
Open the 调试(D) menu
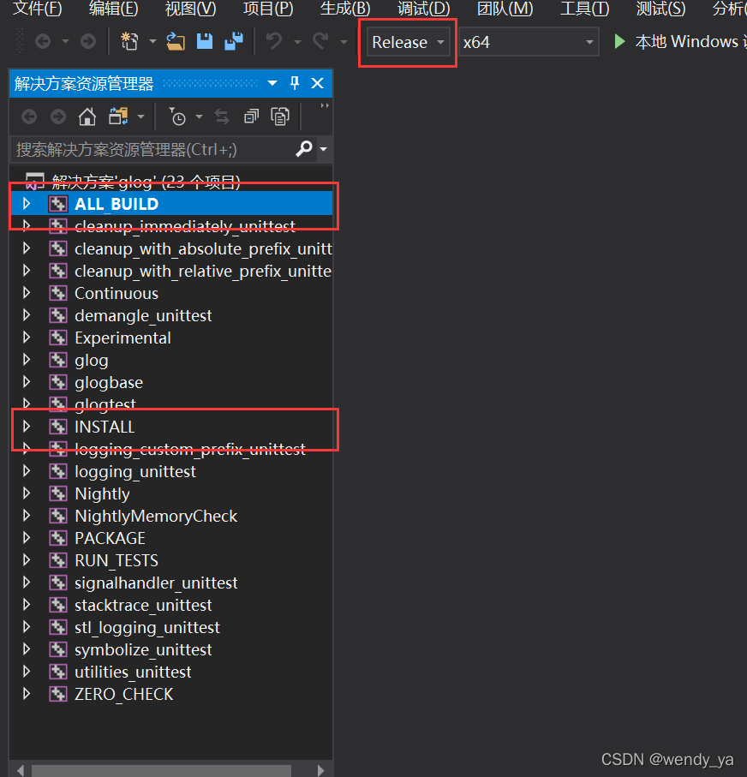click(421, 9)
